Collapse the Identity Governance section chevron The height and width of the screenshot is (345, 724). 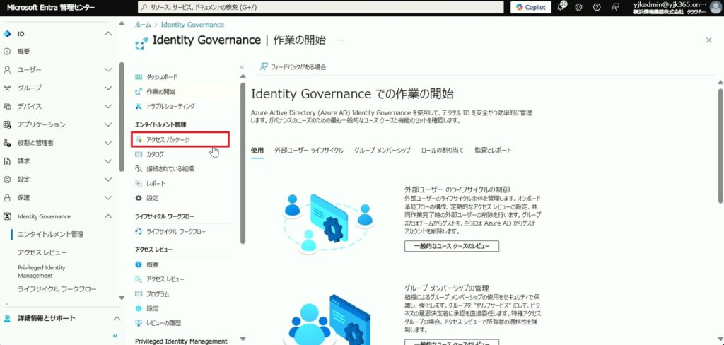pos(108,216)
